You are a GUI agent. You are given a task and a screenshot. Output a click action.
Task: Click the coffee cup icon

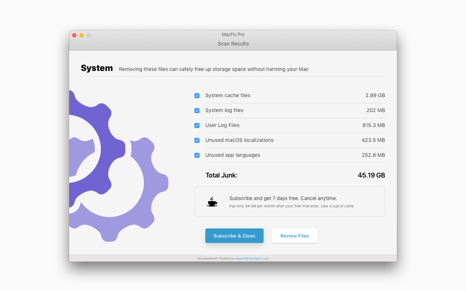(x=212, y=202)
